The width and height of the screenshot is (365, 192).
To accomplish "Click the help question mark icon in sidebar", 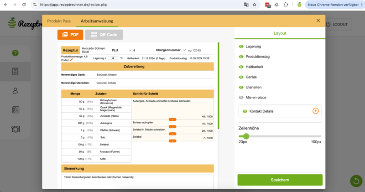I will (16, 53).
